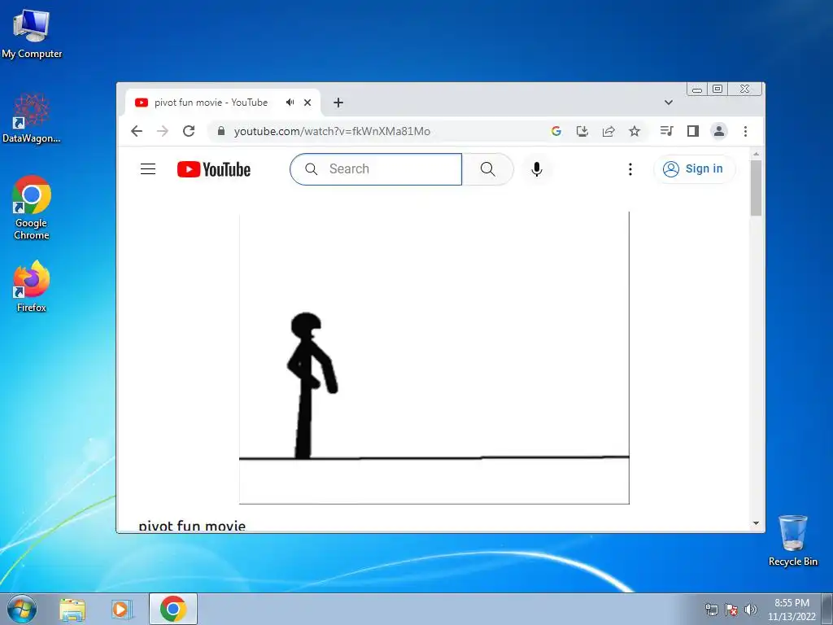This screenshot has height=625, width=833.
Task: Select the Google Chrome desktop shortcut
Action: click(x=32, y=208)
